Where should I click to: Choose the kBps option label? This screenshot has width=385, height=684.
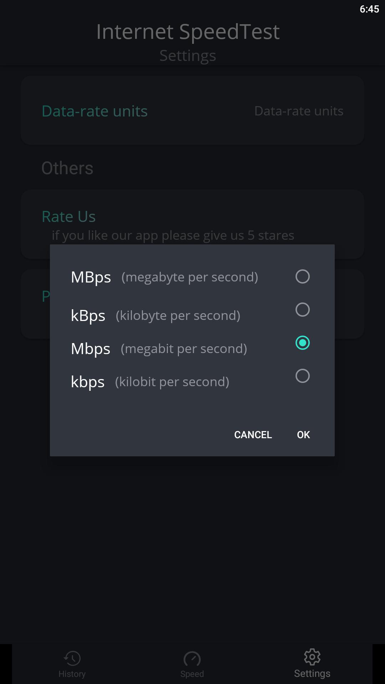click(88, 316)
